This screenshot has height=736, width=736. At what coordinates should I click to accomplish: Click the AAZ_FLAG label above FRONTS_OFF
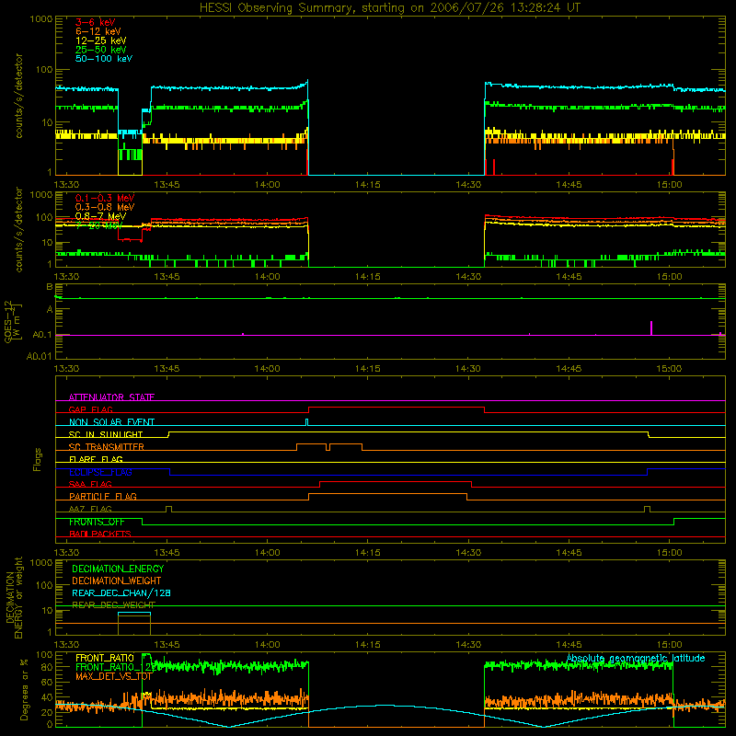pyautogui.click(x=90, y=509)
